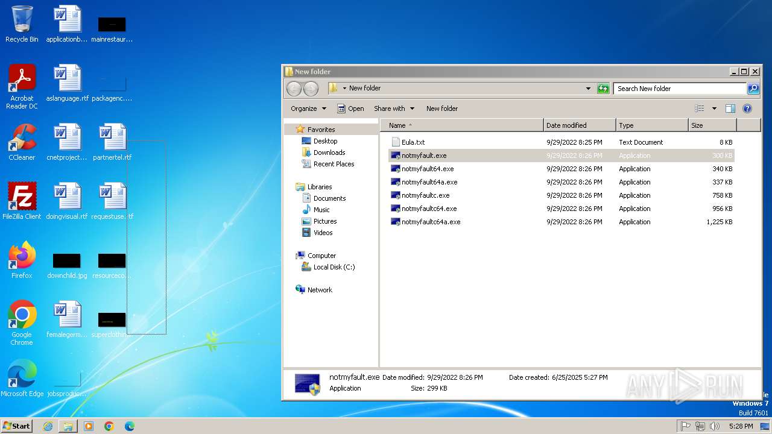Click the Show desktop button

point(765,426)
